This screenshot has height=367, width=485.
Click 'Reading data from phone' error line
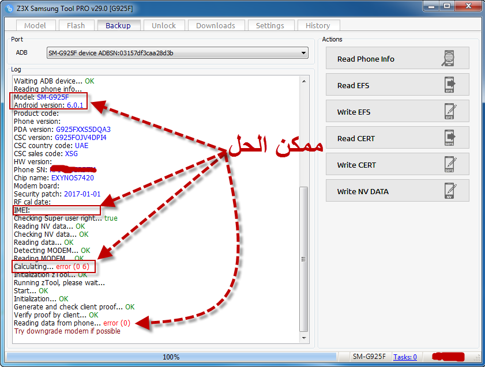(72, 323)
